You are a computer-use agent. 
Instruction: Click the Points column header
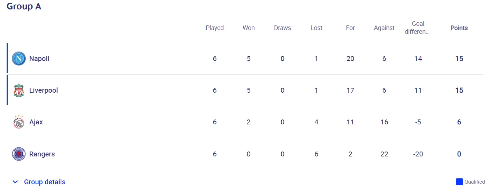coord(459,28)
